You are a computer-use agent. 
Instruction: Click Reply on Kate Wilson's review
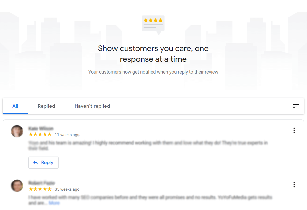point(43,162)
